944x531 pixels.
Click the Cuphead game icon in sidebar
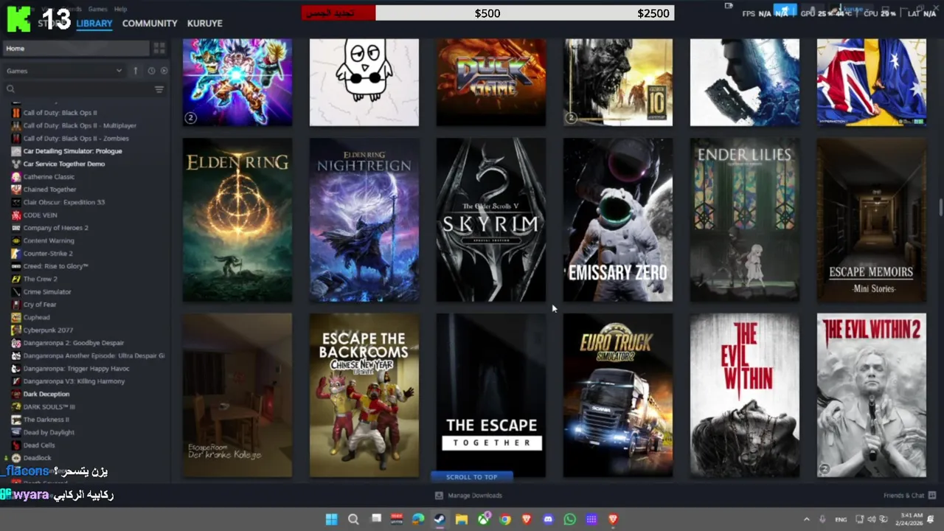(x=16, y=317)
